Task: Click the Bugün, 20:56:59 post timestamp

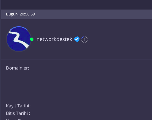Action: 21,14
